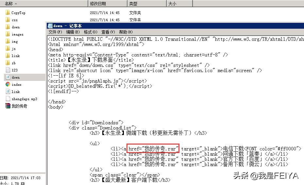This screenshot has width=304, height=185.
Task: Click the line with down/down.css stylesheet link
Action: click(x=129, y=65)
